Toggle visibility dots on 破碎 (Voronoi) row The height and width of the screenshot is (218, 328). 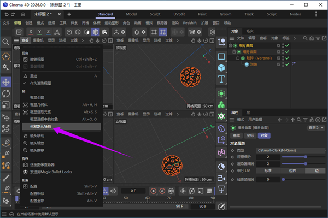(283, 58)
